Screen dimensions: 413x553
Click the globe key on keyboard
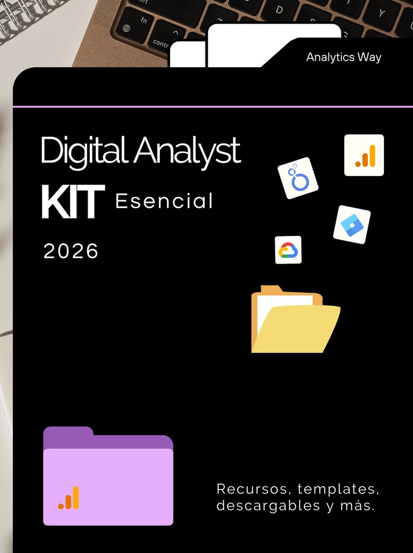pyautogui.click(x=134, y=26)
